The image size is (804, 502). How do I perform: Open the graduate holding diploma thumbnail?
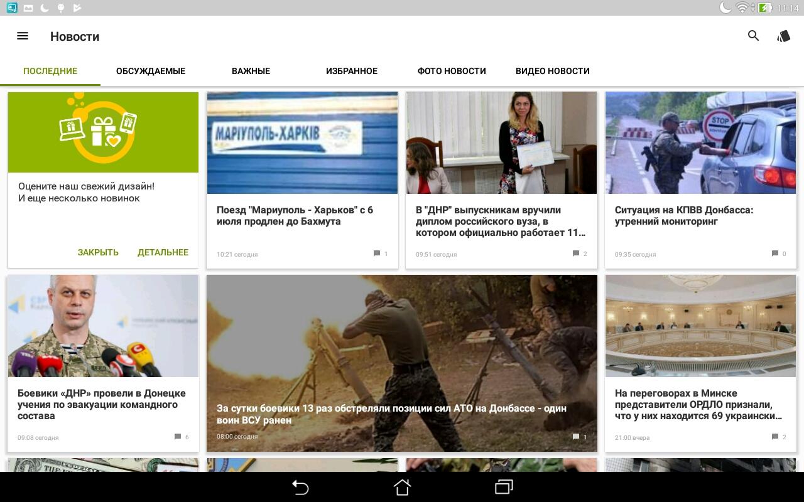tap(501, 142)
